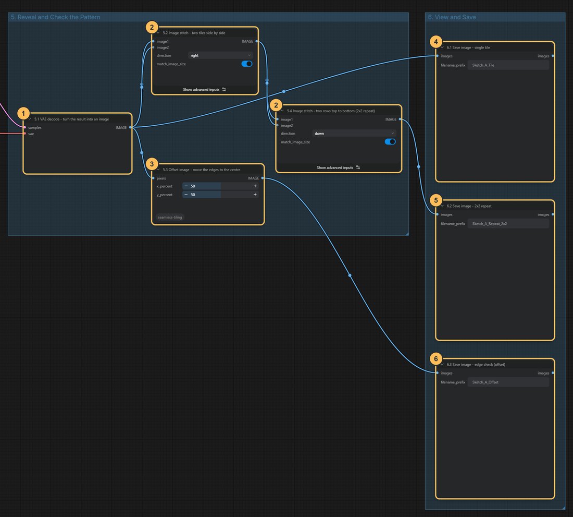The height and width of the screenshot is (517, 573).
Task: Decrease x_percent with minus button
Action: (186, 186)
